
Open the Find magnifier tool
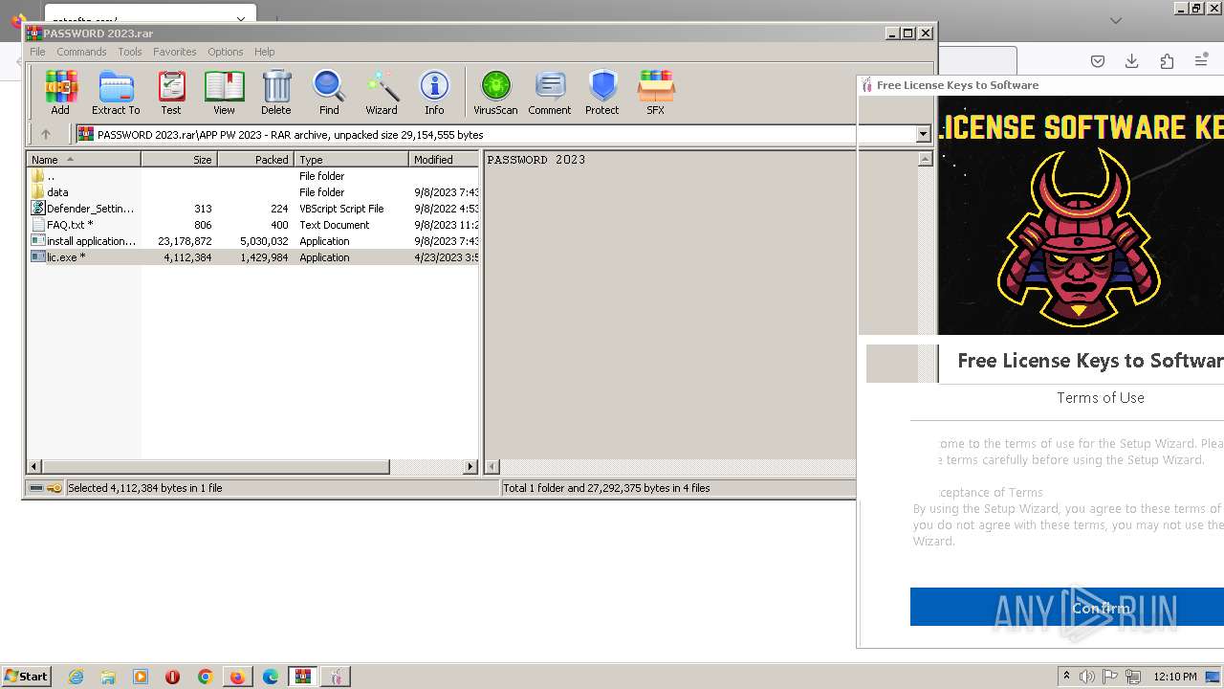tap(329, 93)
